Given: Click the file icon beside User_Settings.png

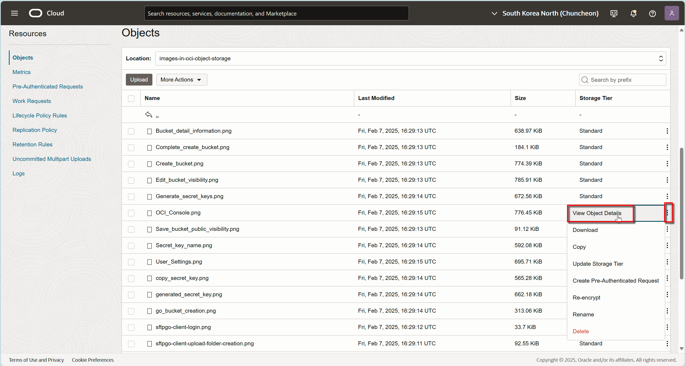Looking at the screenshot, I should pyautogui.click(x=149, y=262).
